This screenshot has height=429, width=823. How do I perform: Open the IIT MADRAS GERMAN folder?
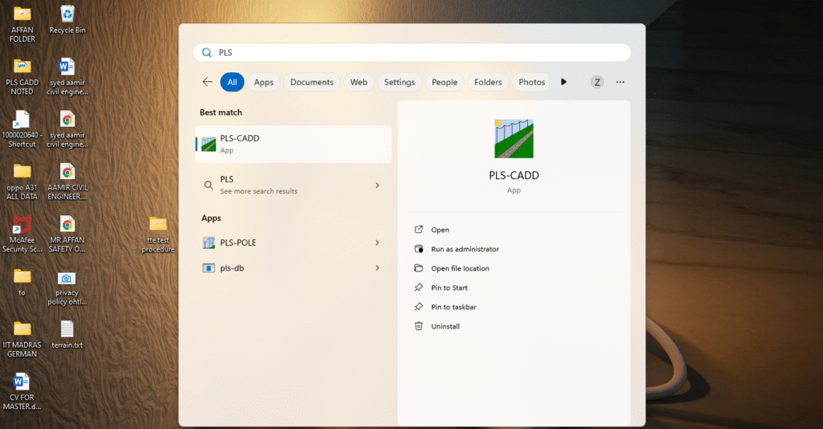tap(22, 329)
